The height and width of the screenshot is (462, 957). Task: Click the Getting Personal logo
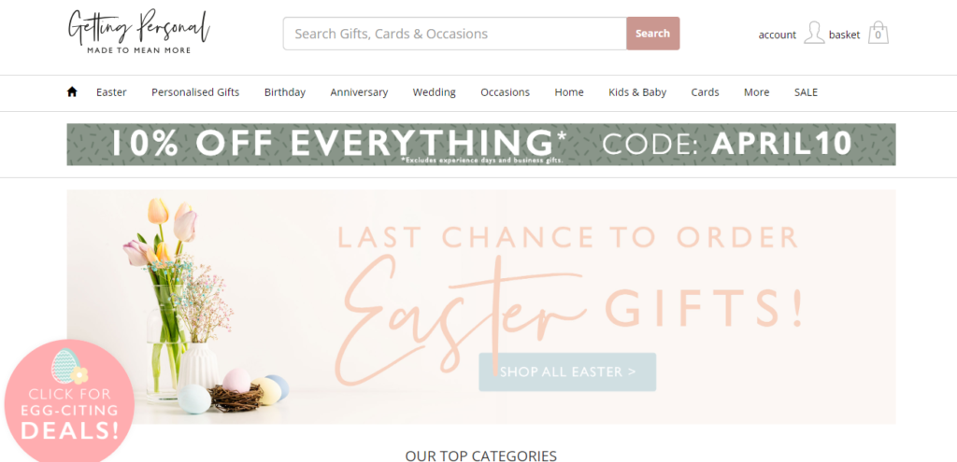point(138,32)
